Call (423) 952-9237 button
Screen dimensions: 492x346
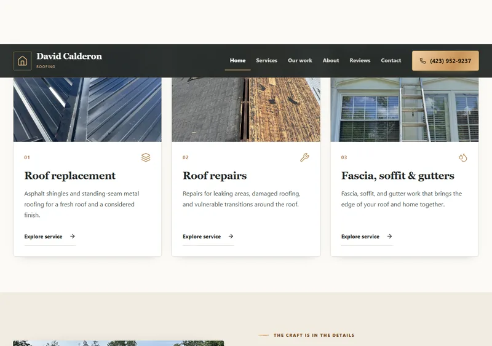(x=445, y=61)
